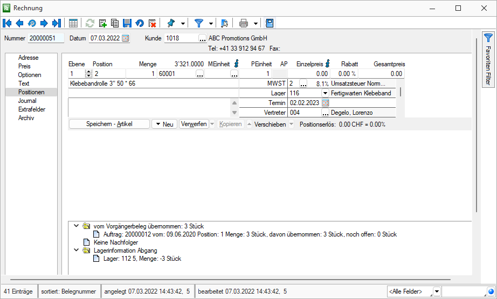497x299 pixels.
Task: Open the Lager dropdown list
Action: 325,93
